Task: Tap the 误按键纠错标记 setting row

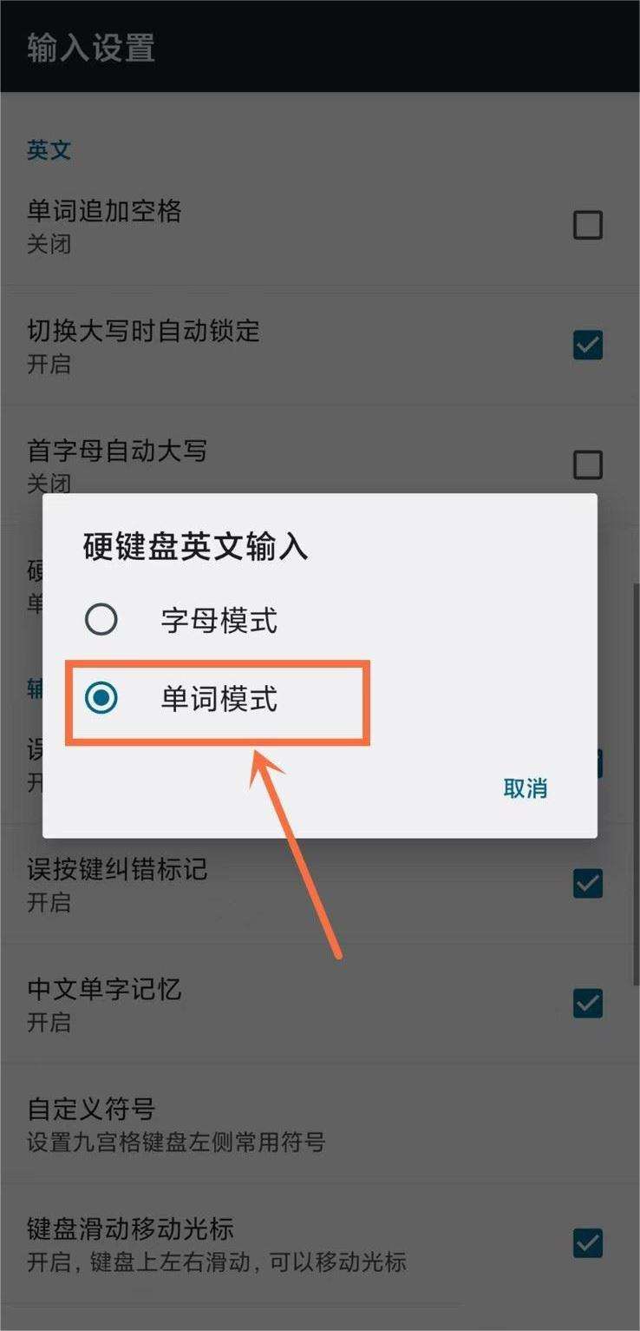Action: [x=320, y=884]
